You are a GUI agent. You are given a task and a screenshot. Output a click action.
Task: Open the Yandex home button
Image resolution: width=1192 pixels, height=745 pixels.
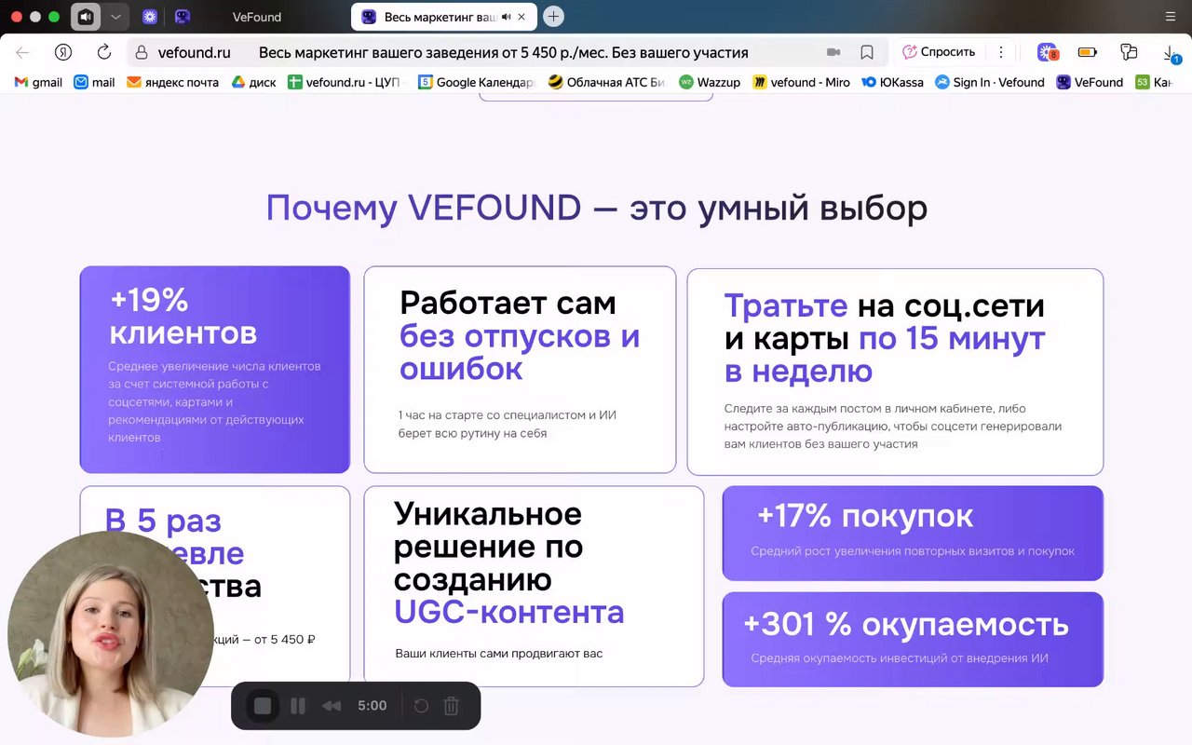(63, 52)
